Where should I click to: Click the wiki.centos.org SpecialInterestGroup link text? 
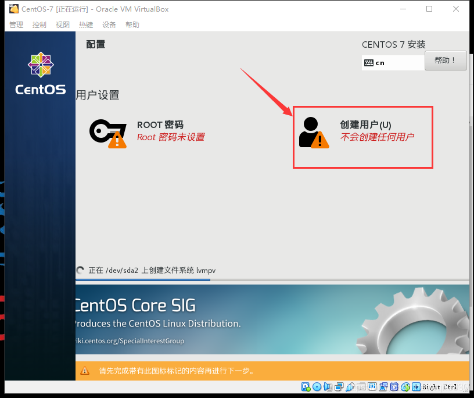[x=130, y=341]
